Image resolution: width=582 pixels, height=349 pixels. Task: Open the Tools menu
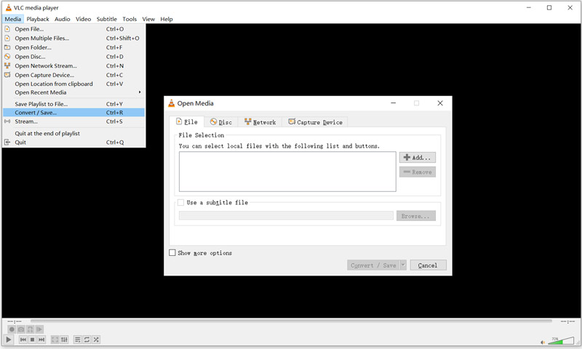[129, 19]
